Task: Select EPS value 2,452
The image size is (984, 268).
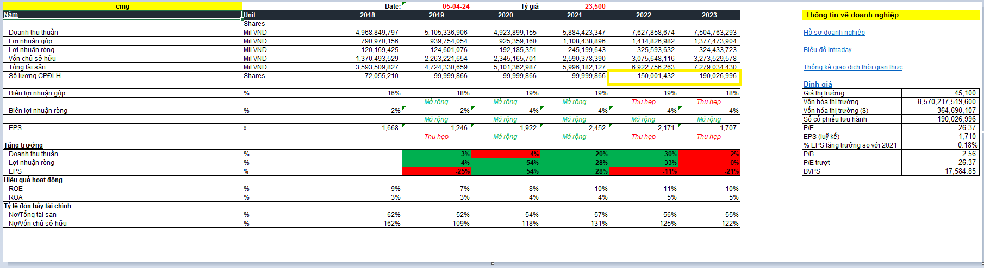Action: (x=575, y=128)
